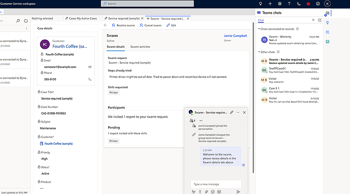The width and height of the screenshot is (350, 194).
Task: Open JC user profile avatar
Action: pyautogui.click(x=327, y=3)
